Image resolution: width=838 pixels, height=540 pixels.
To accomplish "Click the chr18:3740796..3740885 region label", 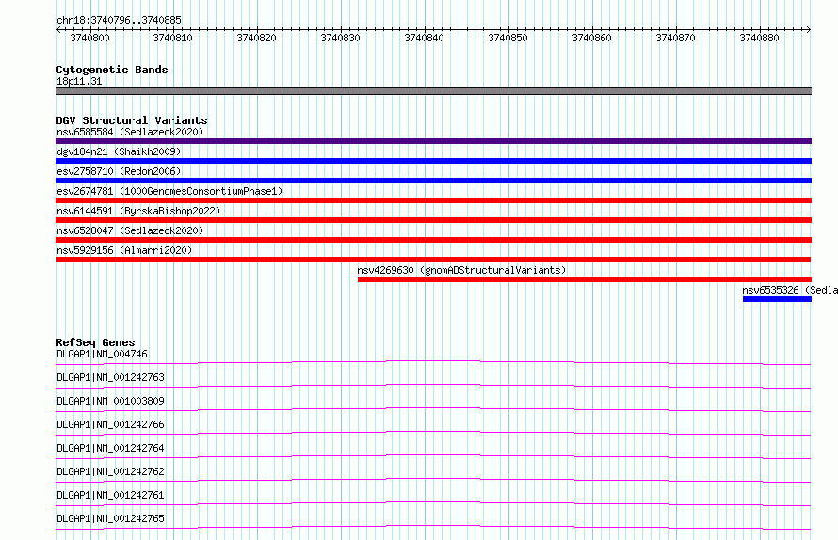I will [x=119, y=20].
